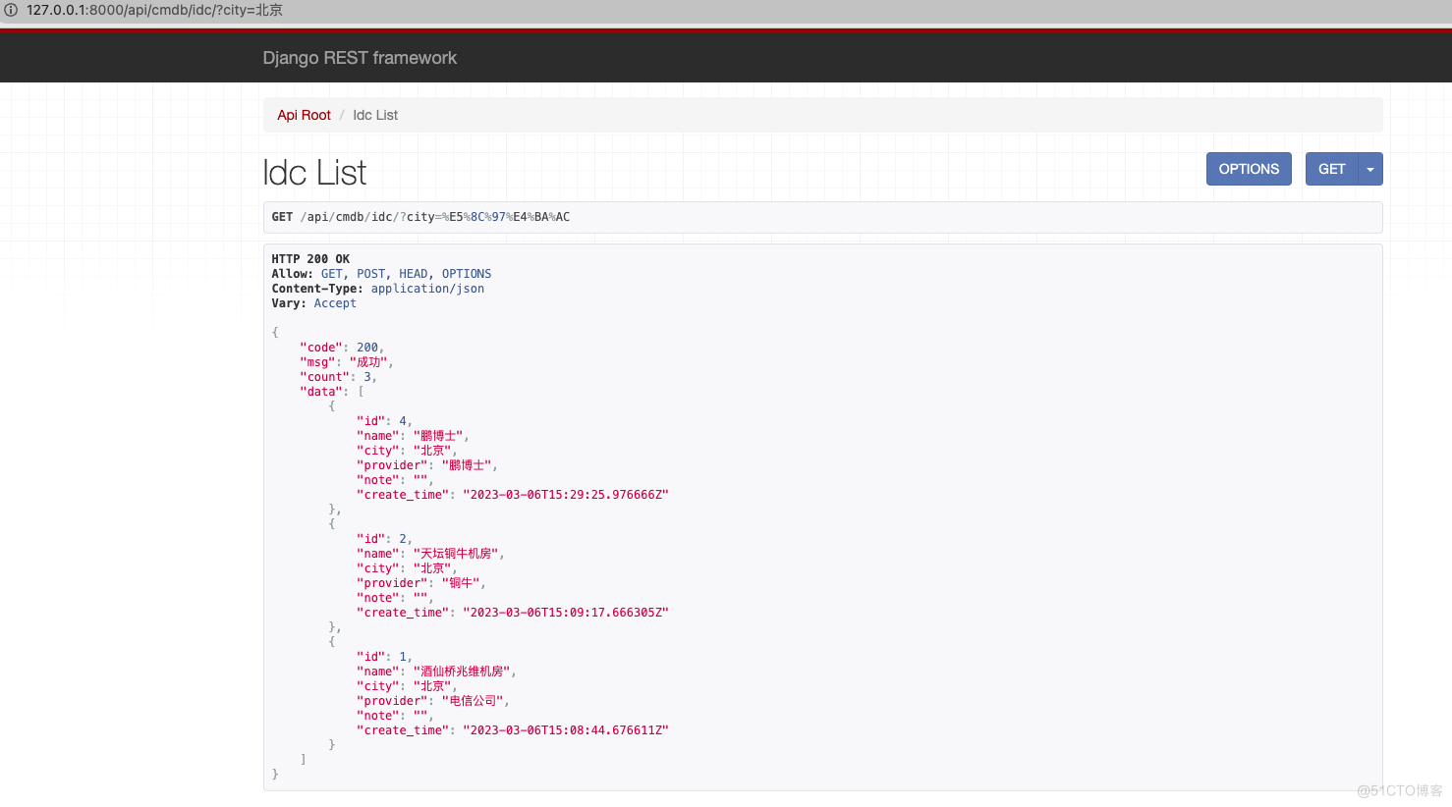
Task: Click the "count": 3 line
Action: [x=338, y=377]
